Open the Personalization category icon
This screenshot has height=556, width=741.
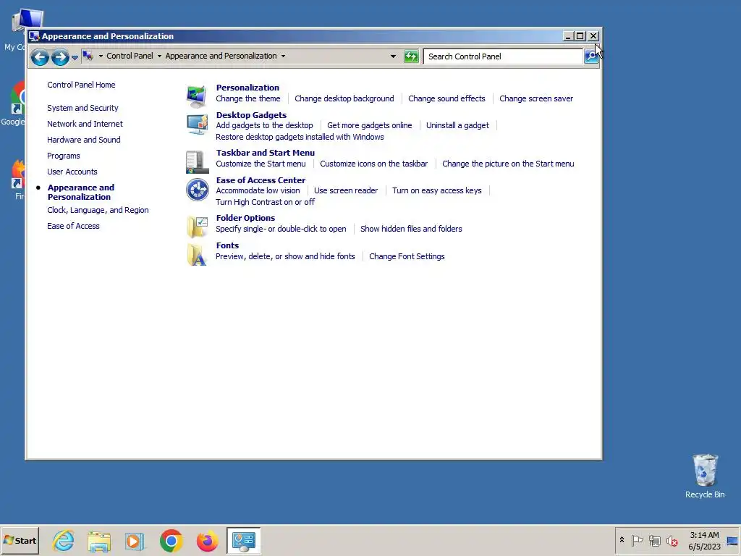click(197, 96)
